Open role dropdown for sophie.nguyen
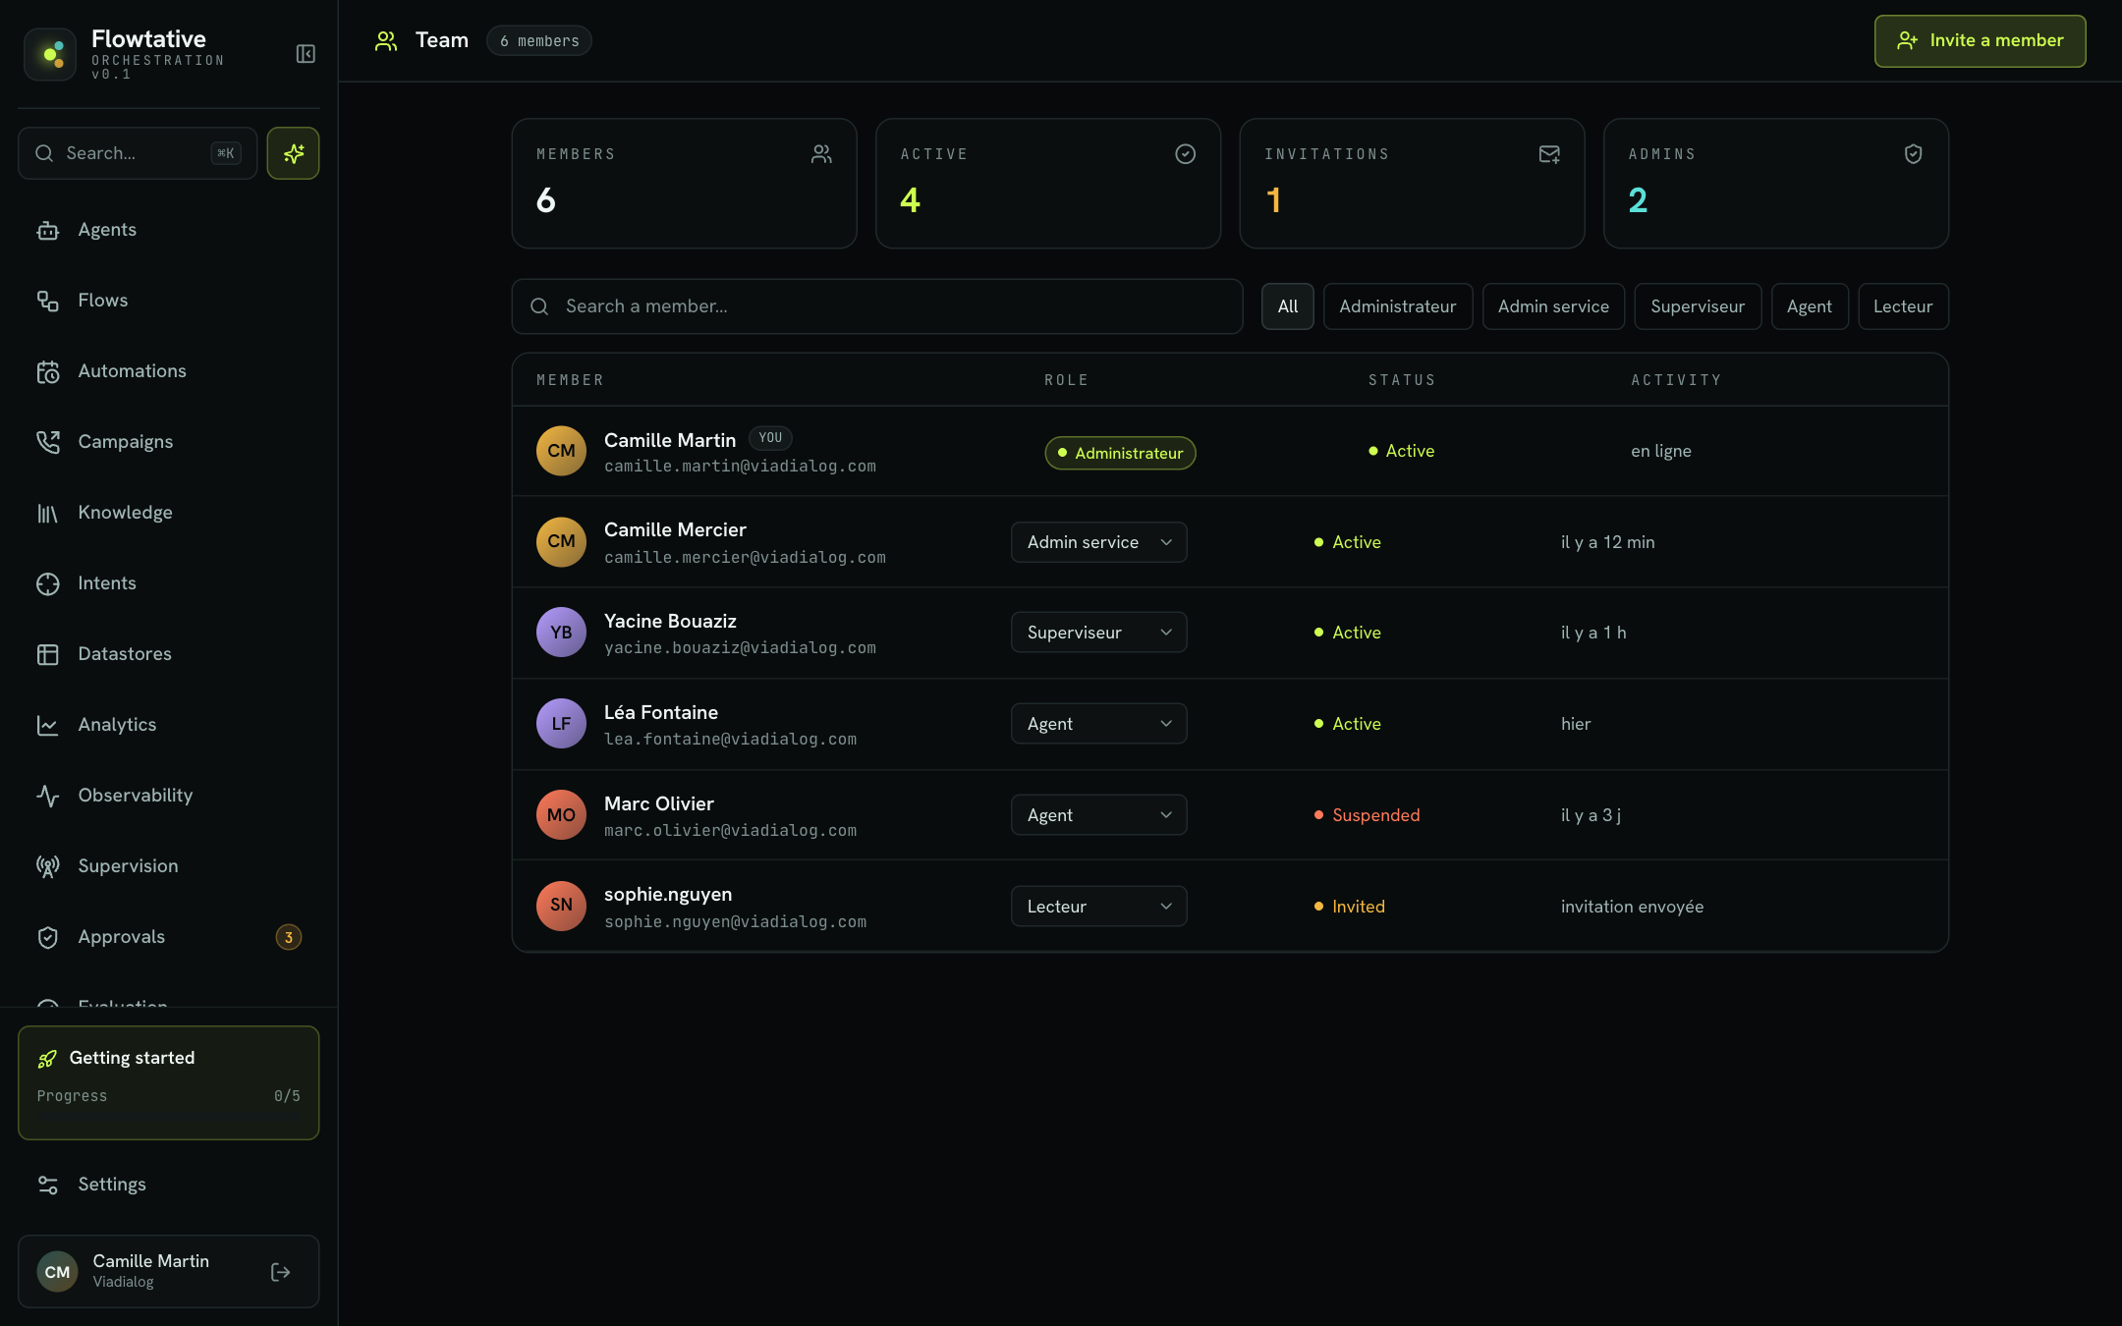 click(1098, 907)
